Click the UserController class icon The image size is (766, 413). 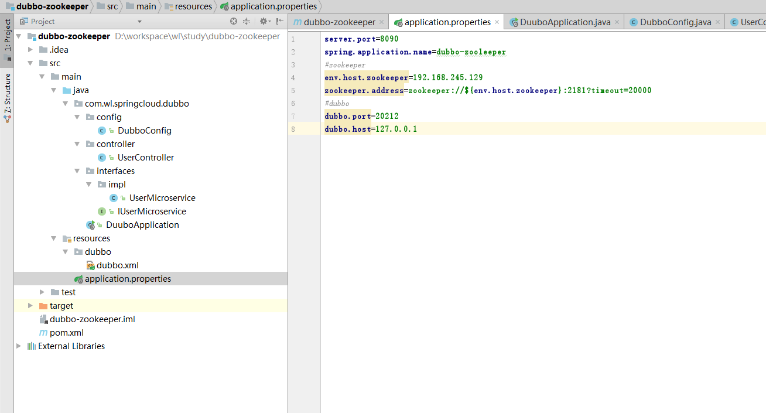(x=102, y=158)
